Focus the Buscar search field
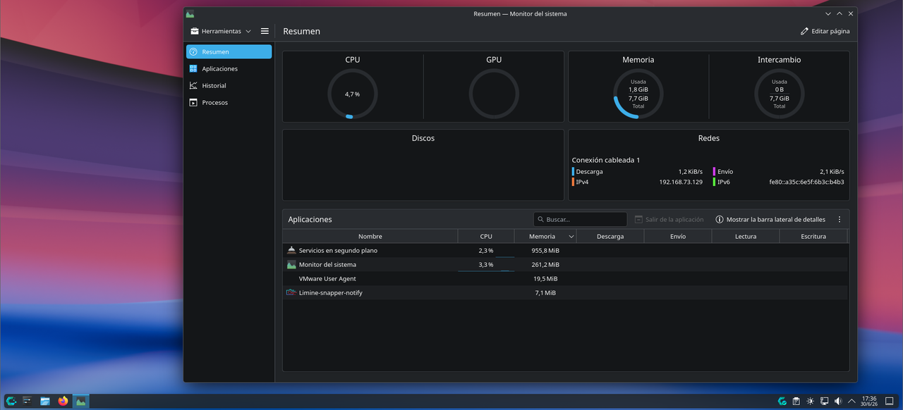Viewport: 903px width, 410px height. coord(580,219)
